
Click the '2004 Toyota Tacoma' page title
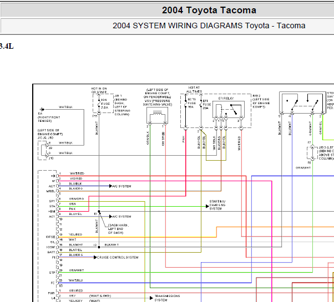(x=209, y=10)
